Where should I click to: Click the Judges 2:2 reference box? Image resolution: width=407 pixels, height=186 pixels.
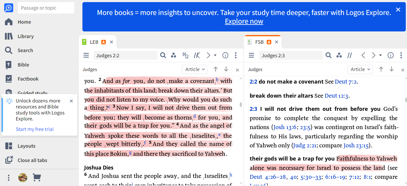coord(125,55)
